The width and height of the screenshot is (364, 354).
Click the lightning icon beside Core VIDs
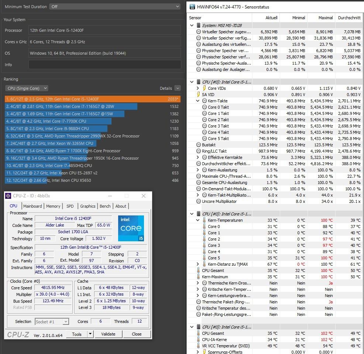click(204, 88)
